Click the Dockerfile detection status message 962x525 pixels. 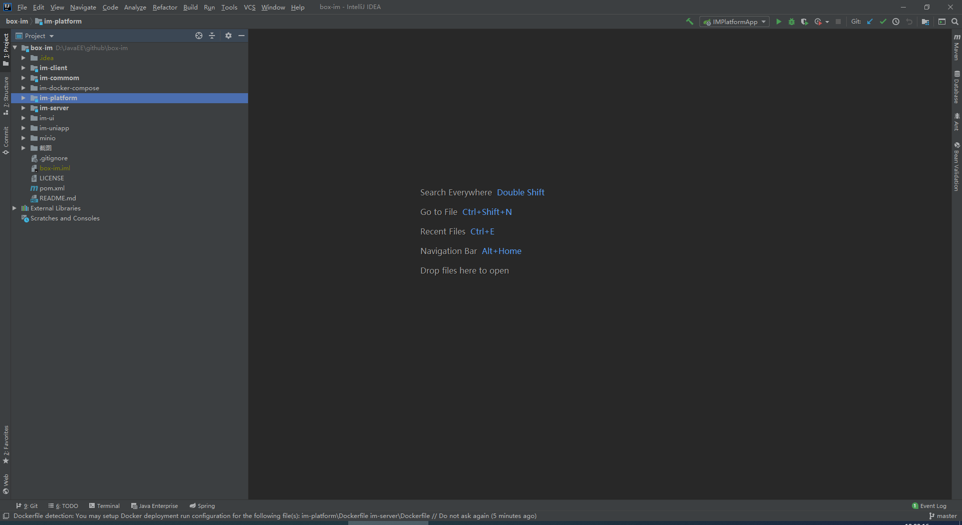click(x=275, y=516)
